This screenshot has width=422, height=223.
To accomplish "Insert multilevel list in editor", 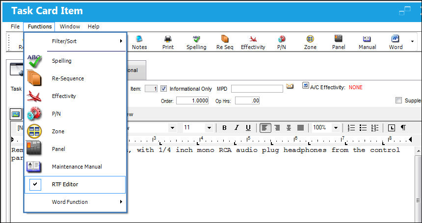I will (374, 128).
